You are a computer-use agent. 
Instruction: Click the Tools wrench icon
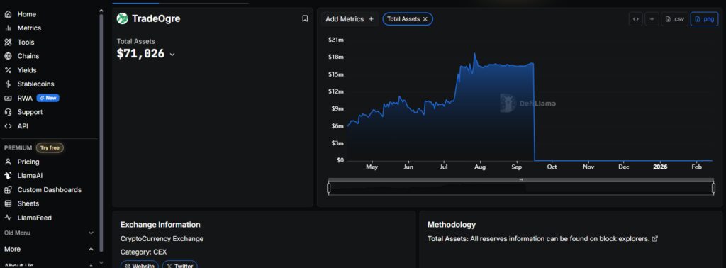point(8,42)
